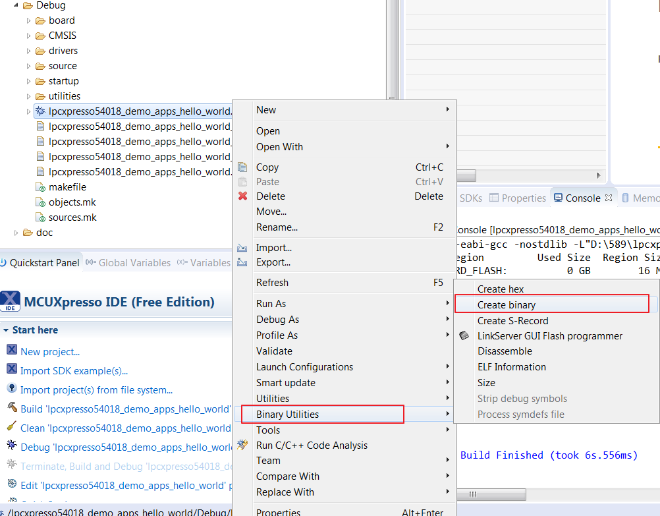Expand the doc folder
This screenshot has height=516, width=660.
(x=16, y=233)
